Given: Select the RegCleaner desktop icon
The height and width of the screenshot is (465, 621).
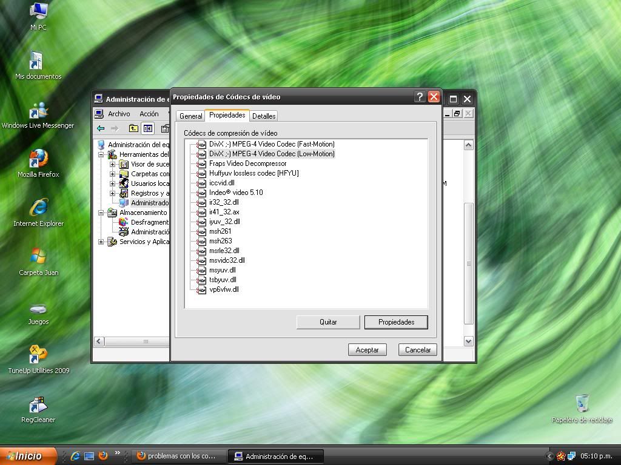Looking at the screenshot, I should click(38, 404).
